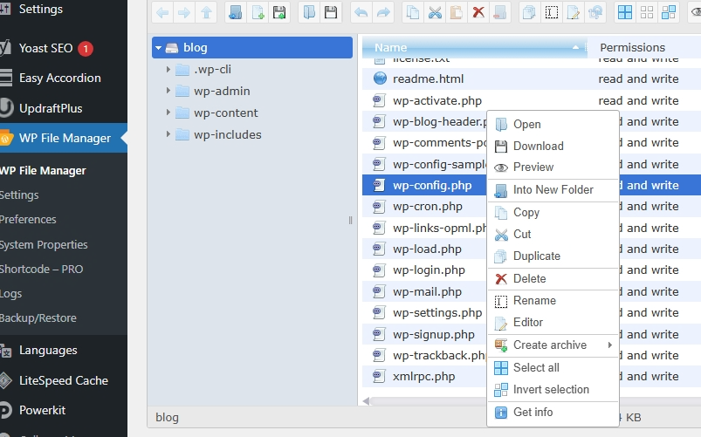Select the wp-admin folder in tree

(x=222, y=92)
